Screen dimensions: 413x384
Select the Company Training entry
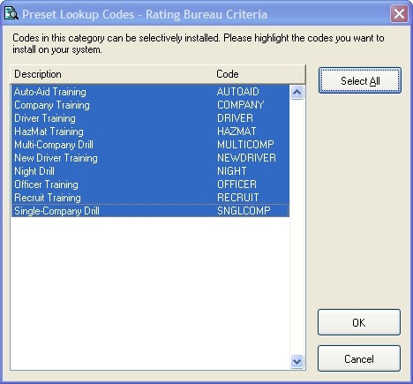pyautogui.click(x=150, y=105)
